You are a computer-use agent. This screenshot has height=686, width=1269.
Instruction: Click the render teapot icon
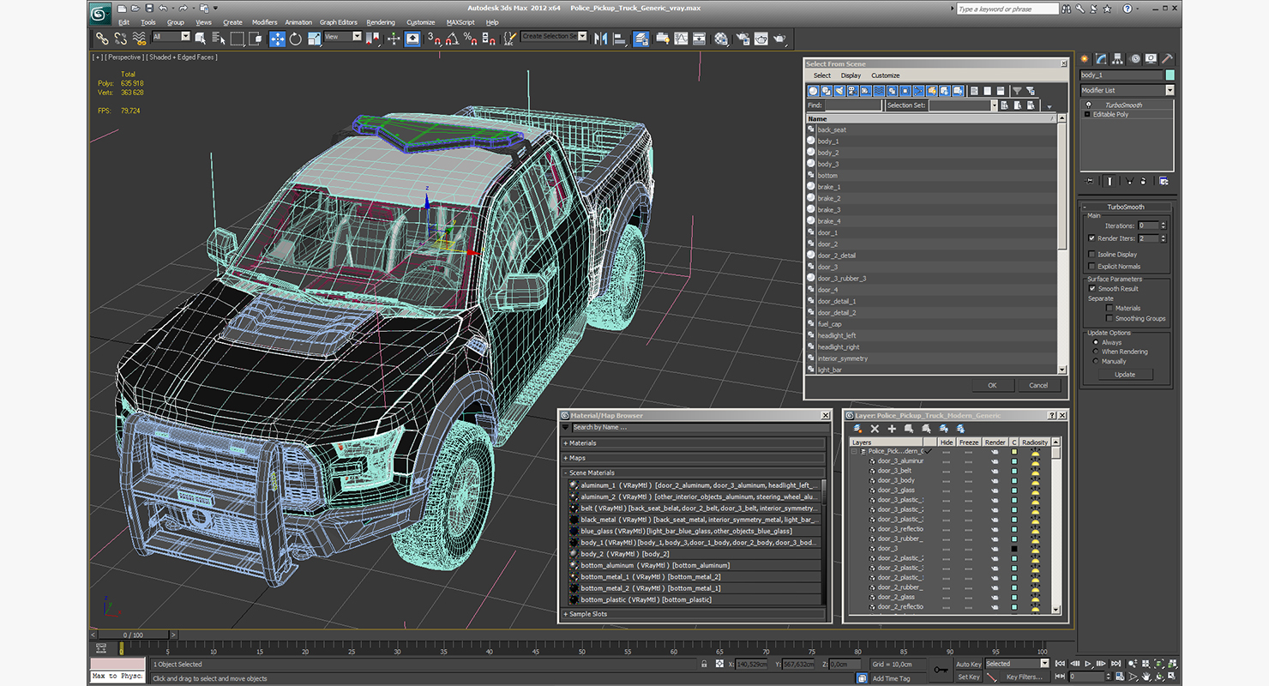coord(779,39)
